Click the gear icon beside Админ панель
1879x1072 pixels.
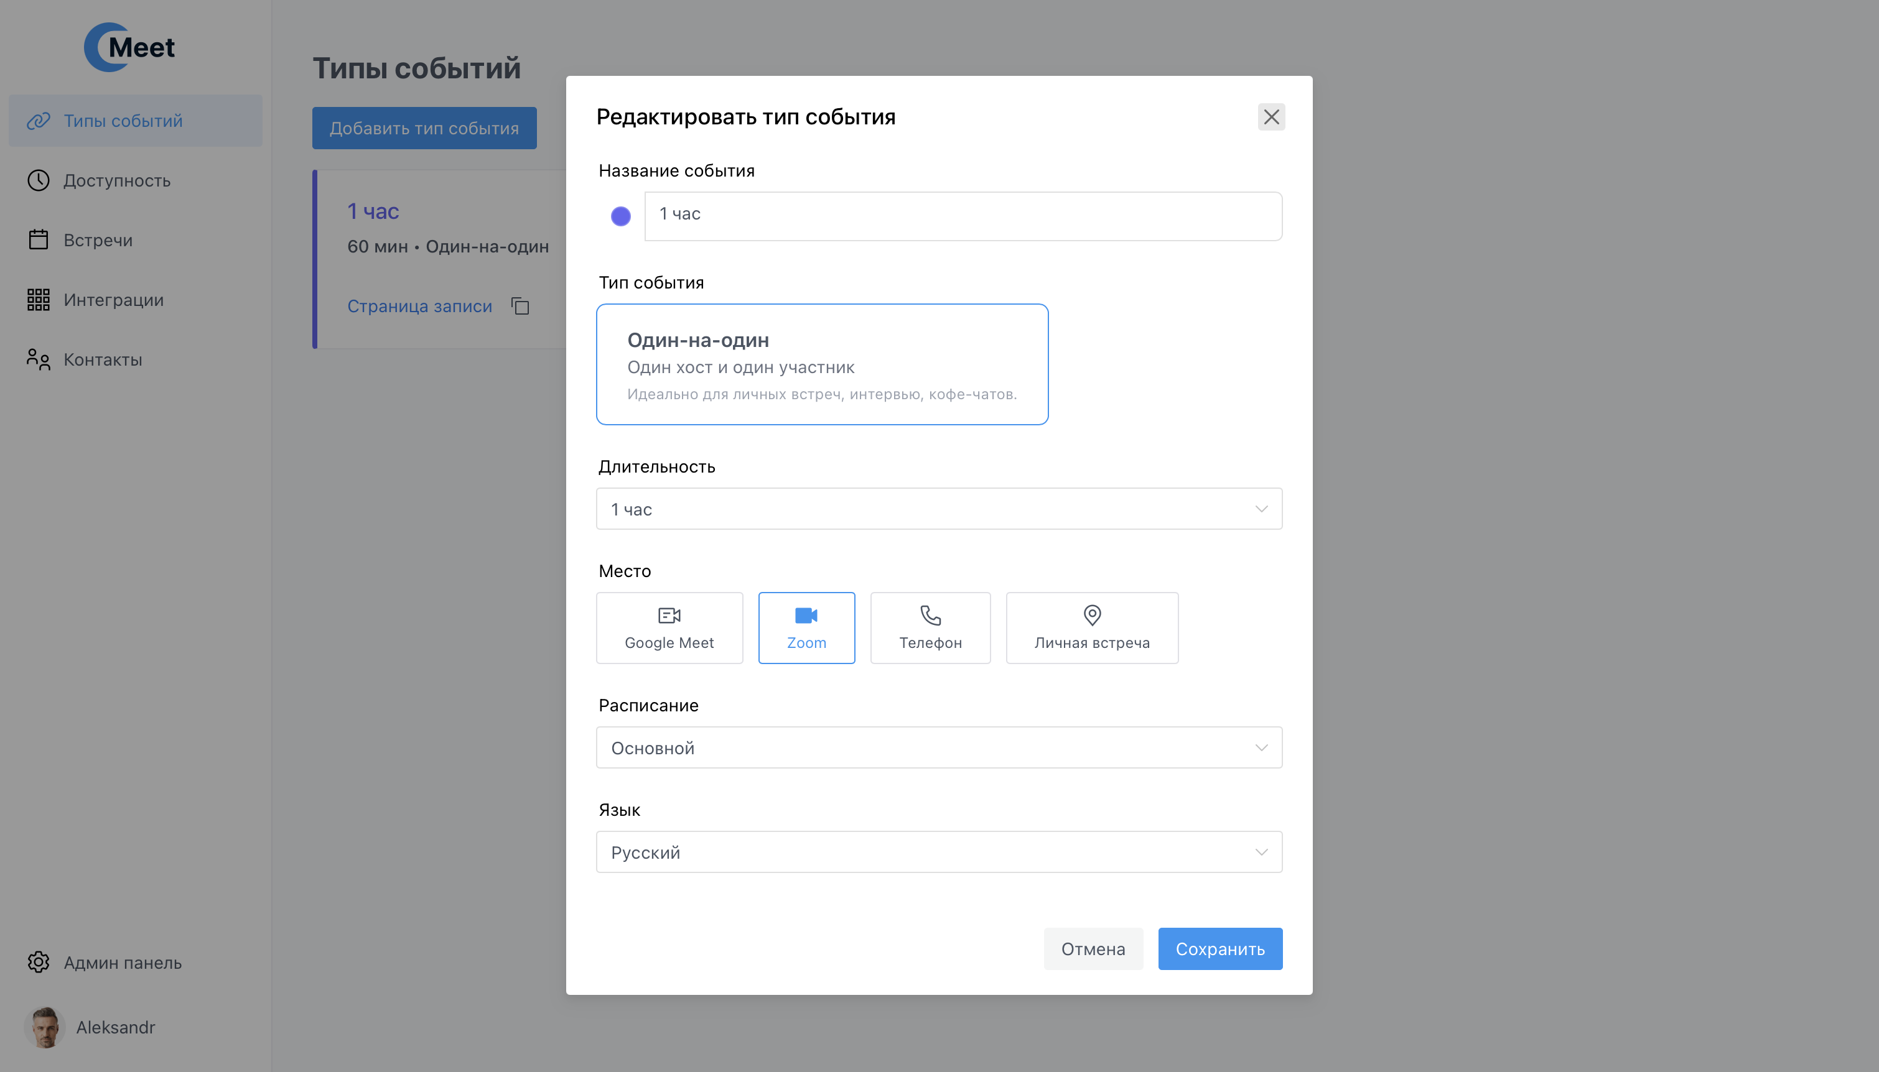point(39,963)
